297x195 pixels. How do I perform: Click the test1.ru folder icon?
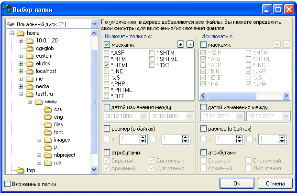click(30, 94)
